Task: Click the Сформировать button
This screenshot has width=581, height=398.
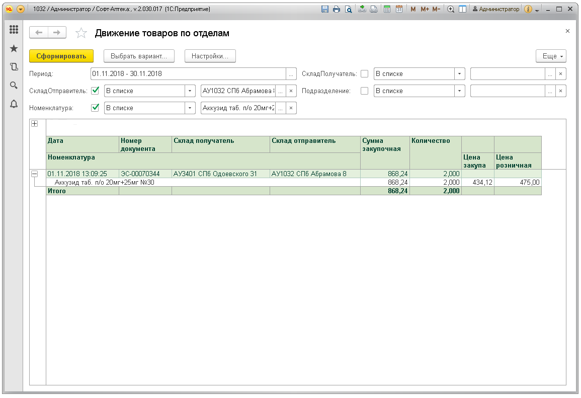Action: point(61,56)
